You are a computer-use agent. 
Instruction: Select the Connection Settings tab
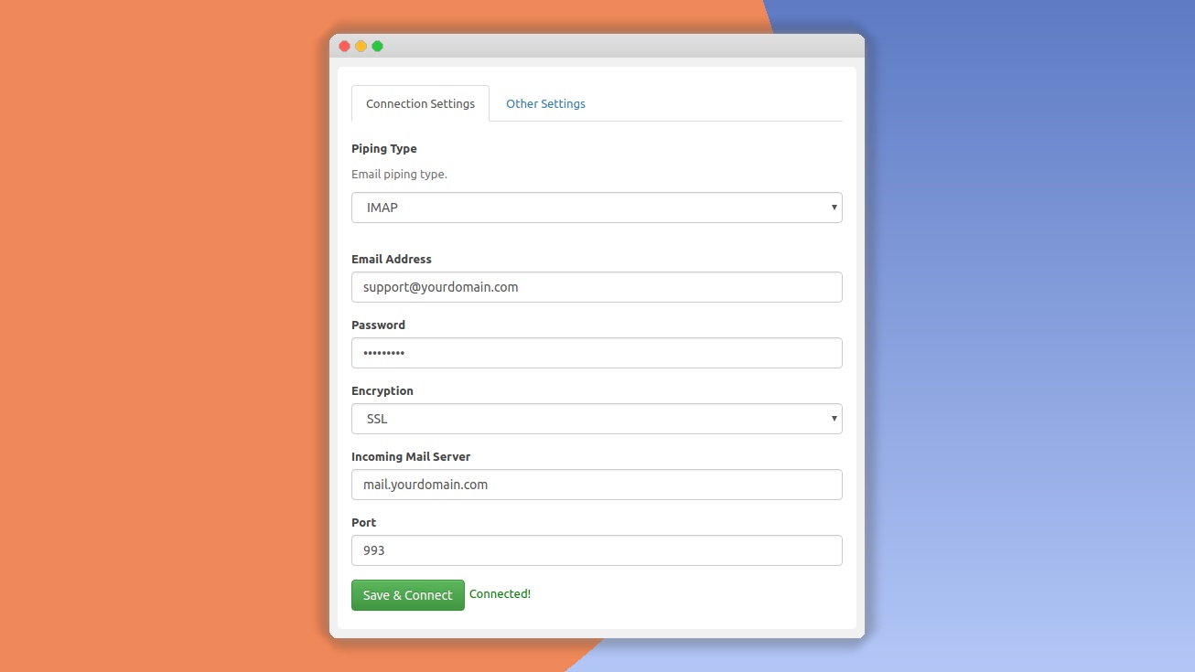point(420,104)
